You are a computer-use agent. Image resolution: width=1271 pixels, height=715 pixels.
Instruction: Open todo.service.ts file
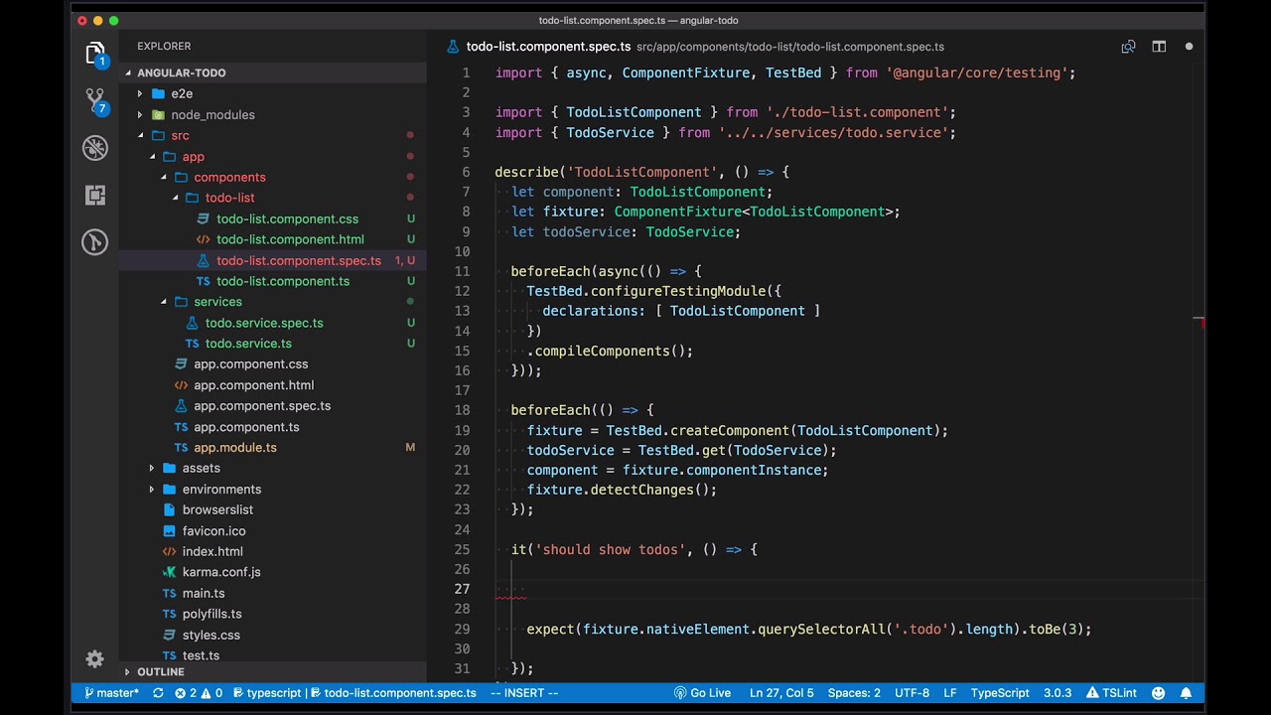[x=248, y=344]
